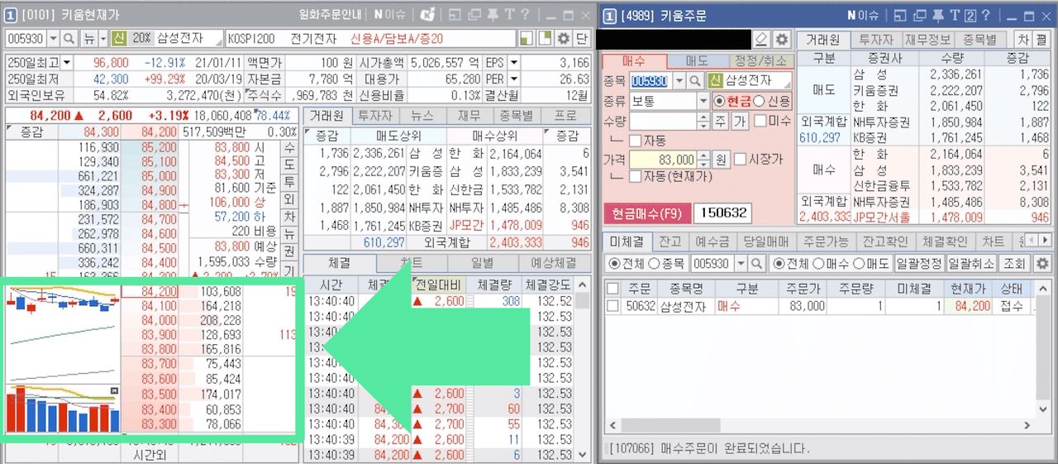The image size is (1058, 464).
Task: Click 조회 button
Action: click(1013, 264)
